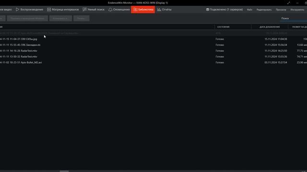Viewport: 307px width, 172px height.
Task: Click the 23.98 size value
Action: [302, 63]
